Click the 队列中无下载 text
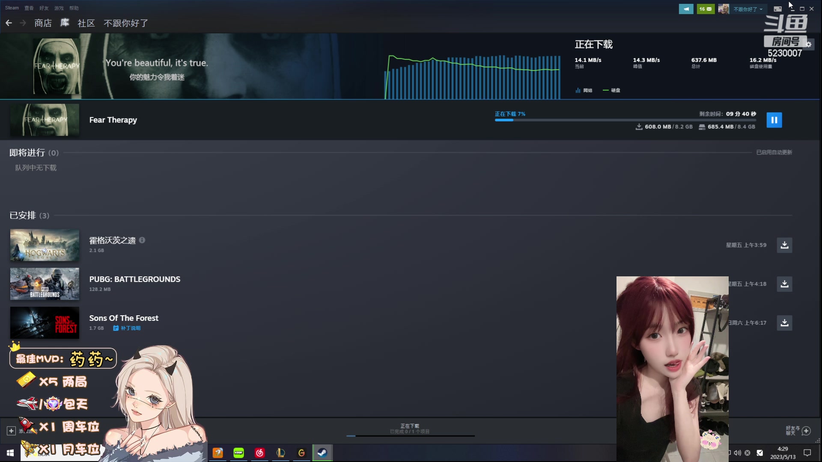The width and height of the screenshot is (822, 462). click(x=36, y=168)
